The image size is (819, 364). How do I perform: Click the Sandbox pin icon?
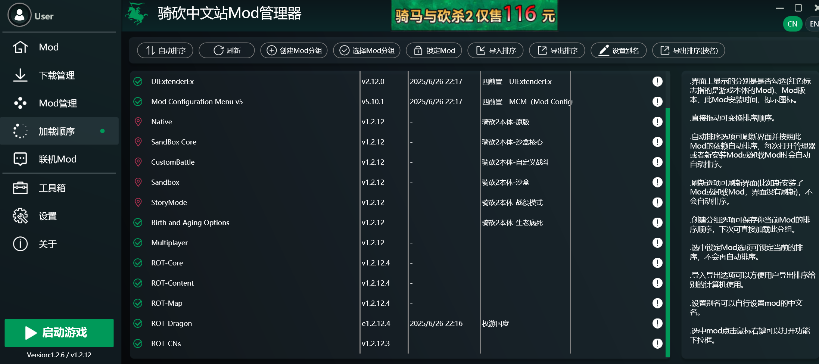pyautogui.click(x=138, y=182)
